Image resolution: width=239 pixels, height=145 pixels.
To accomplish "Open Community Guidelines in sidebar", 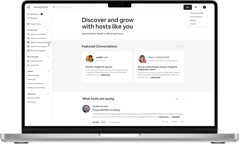I will [x=36, y=83].
